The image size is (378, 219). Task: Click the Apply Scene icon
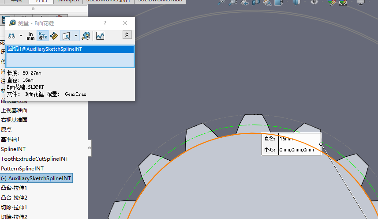tap(343, 2)
